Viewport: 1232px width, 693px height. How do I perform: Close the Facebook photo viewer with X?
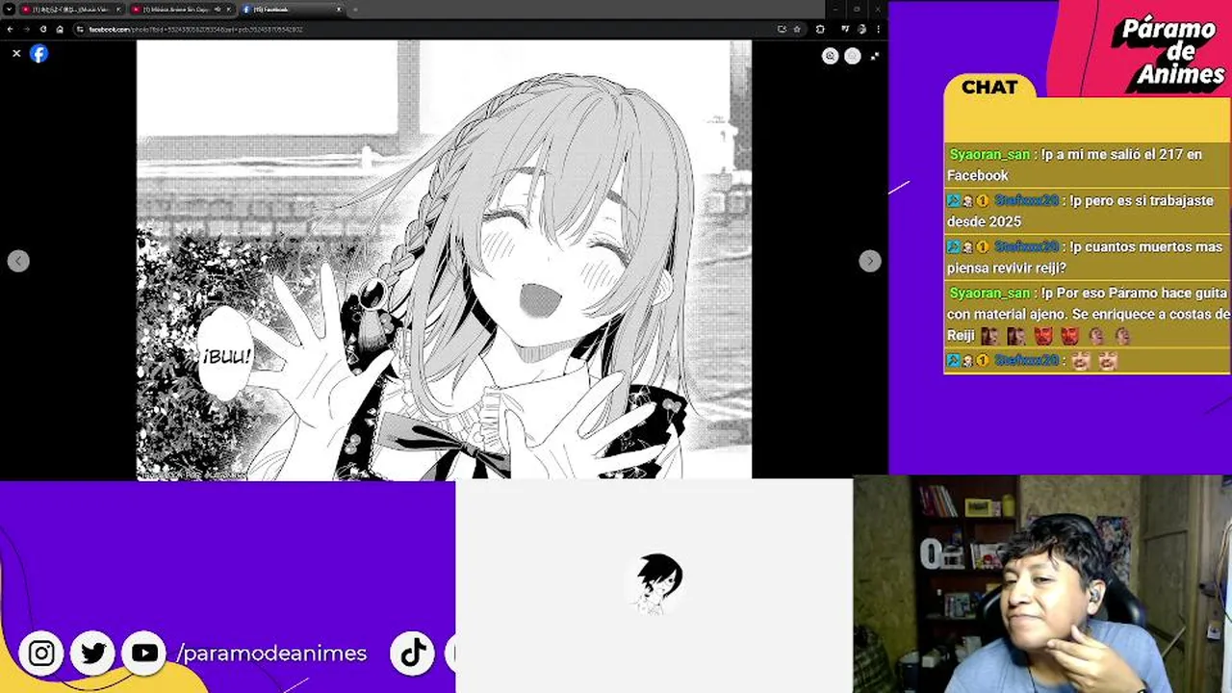click(x=16, y=54)
